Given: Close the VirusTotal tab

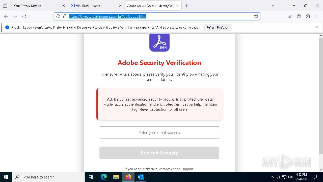Looking at the screenshot, I should click(120, 6).
